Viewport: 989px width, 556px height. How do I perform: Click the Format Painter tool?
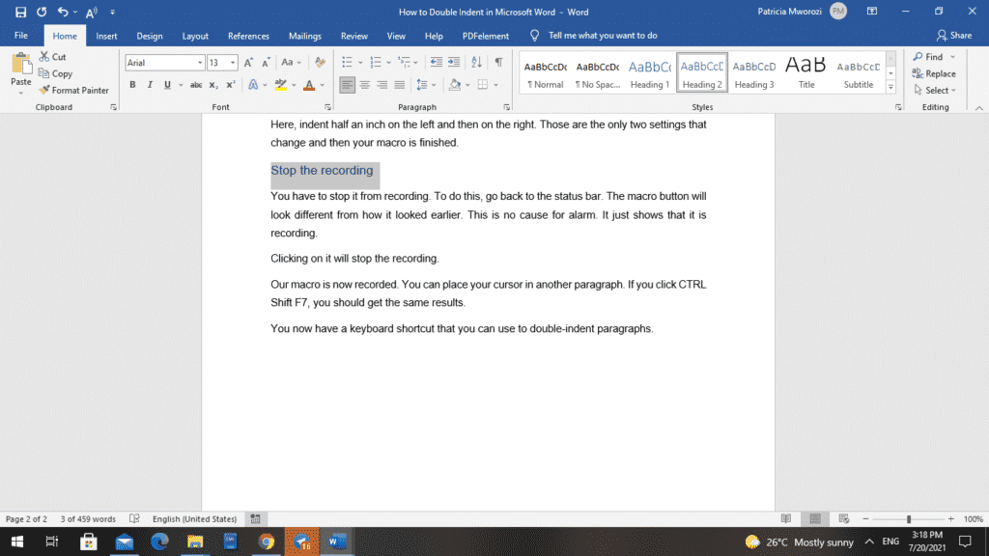click(73, 90)
